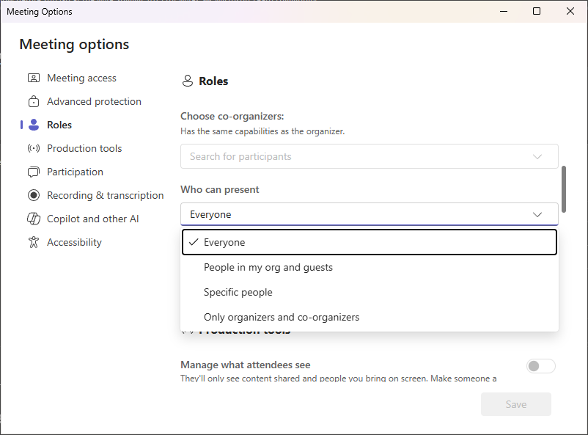Click the Manage what attendees see label
This screenshot has height=435, width=588.
[x=246, y=365]
